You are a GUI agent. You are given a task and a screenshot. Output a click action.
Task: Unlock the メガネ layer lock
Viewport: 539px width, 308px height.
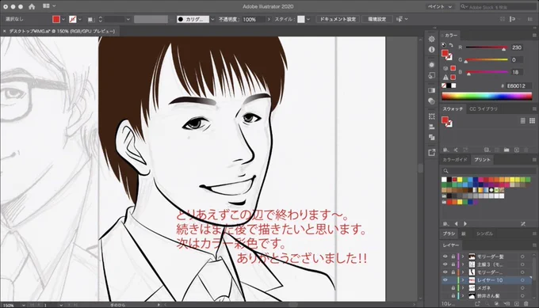(x=453, y=288)
